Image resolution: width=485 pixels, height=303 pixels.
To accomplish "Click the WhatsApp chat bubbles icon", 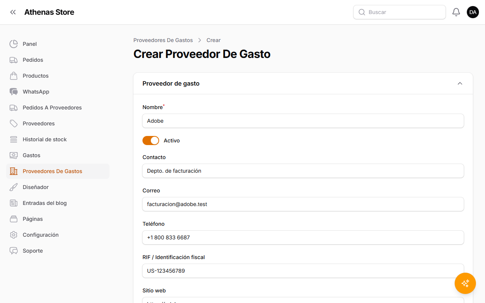I will 14,92.
